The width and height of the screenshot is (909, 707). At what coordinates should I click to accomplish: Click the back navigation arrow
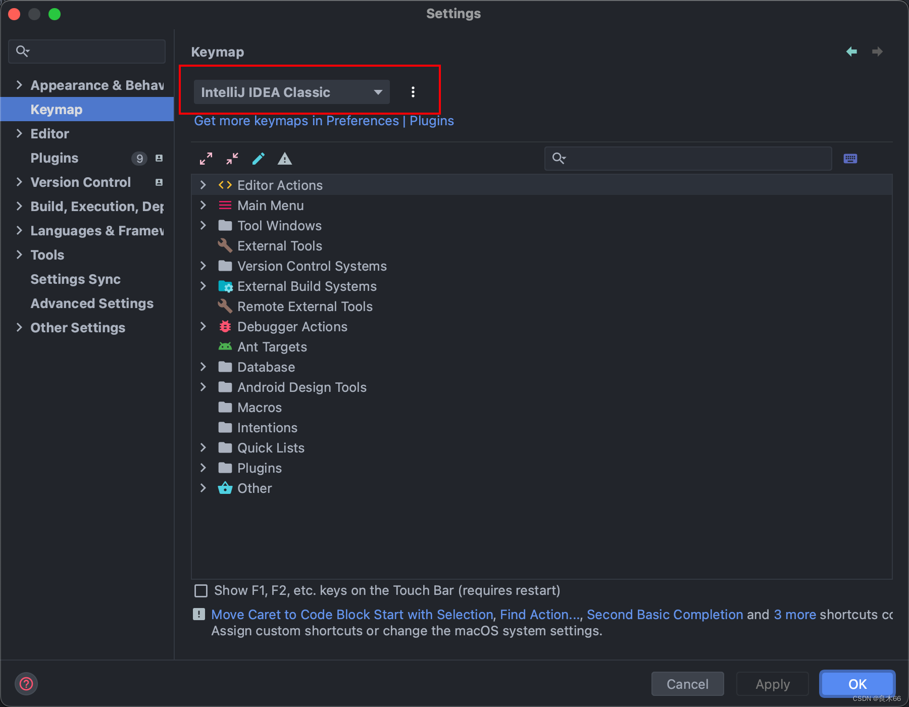(851, 52)
